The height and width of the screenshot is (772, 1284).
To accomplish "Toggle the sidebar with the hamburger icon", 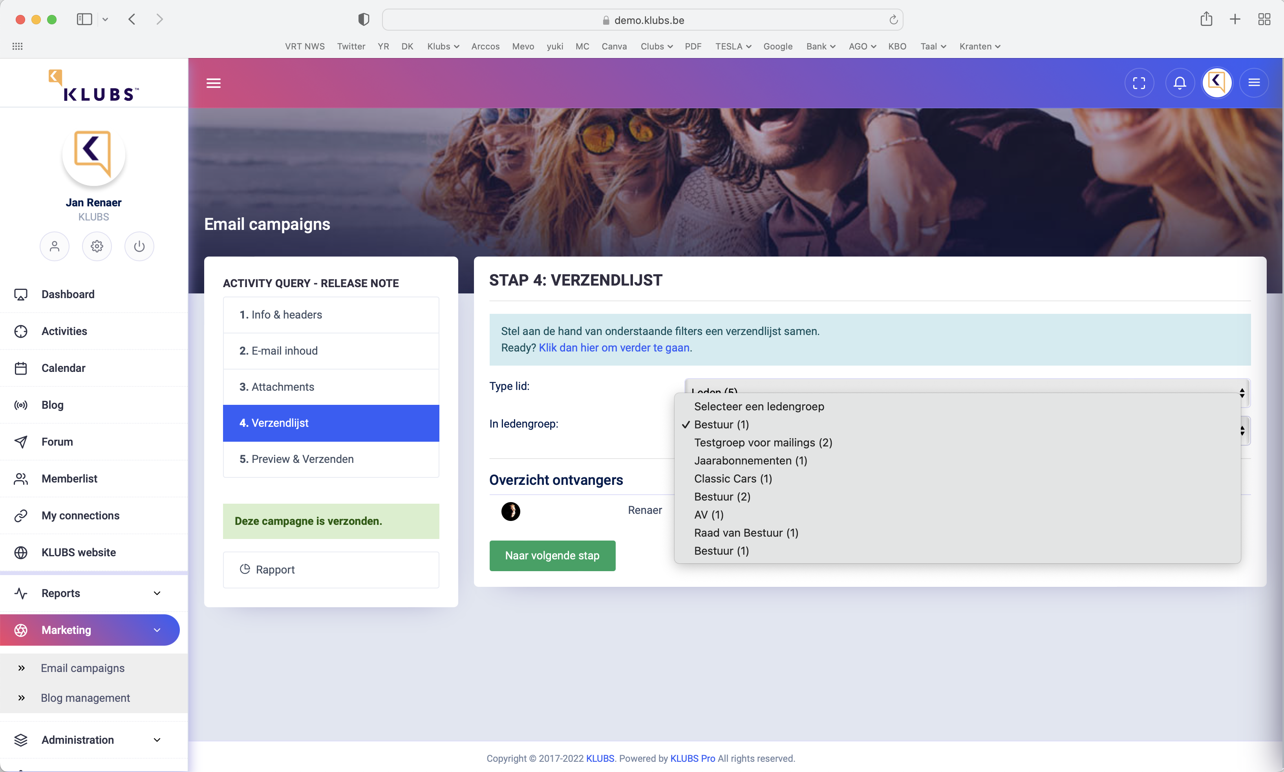I will pos(214,83).
